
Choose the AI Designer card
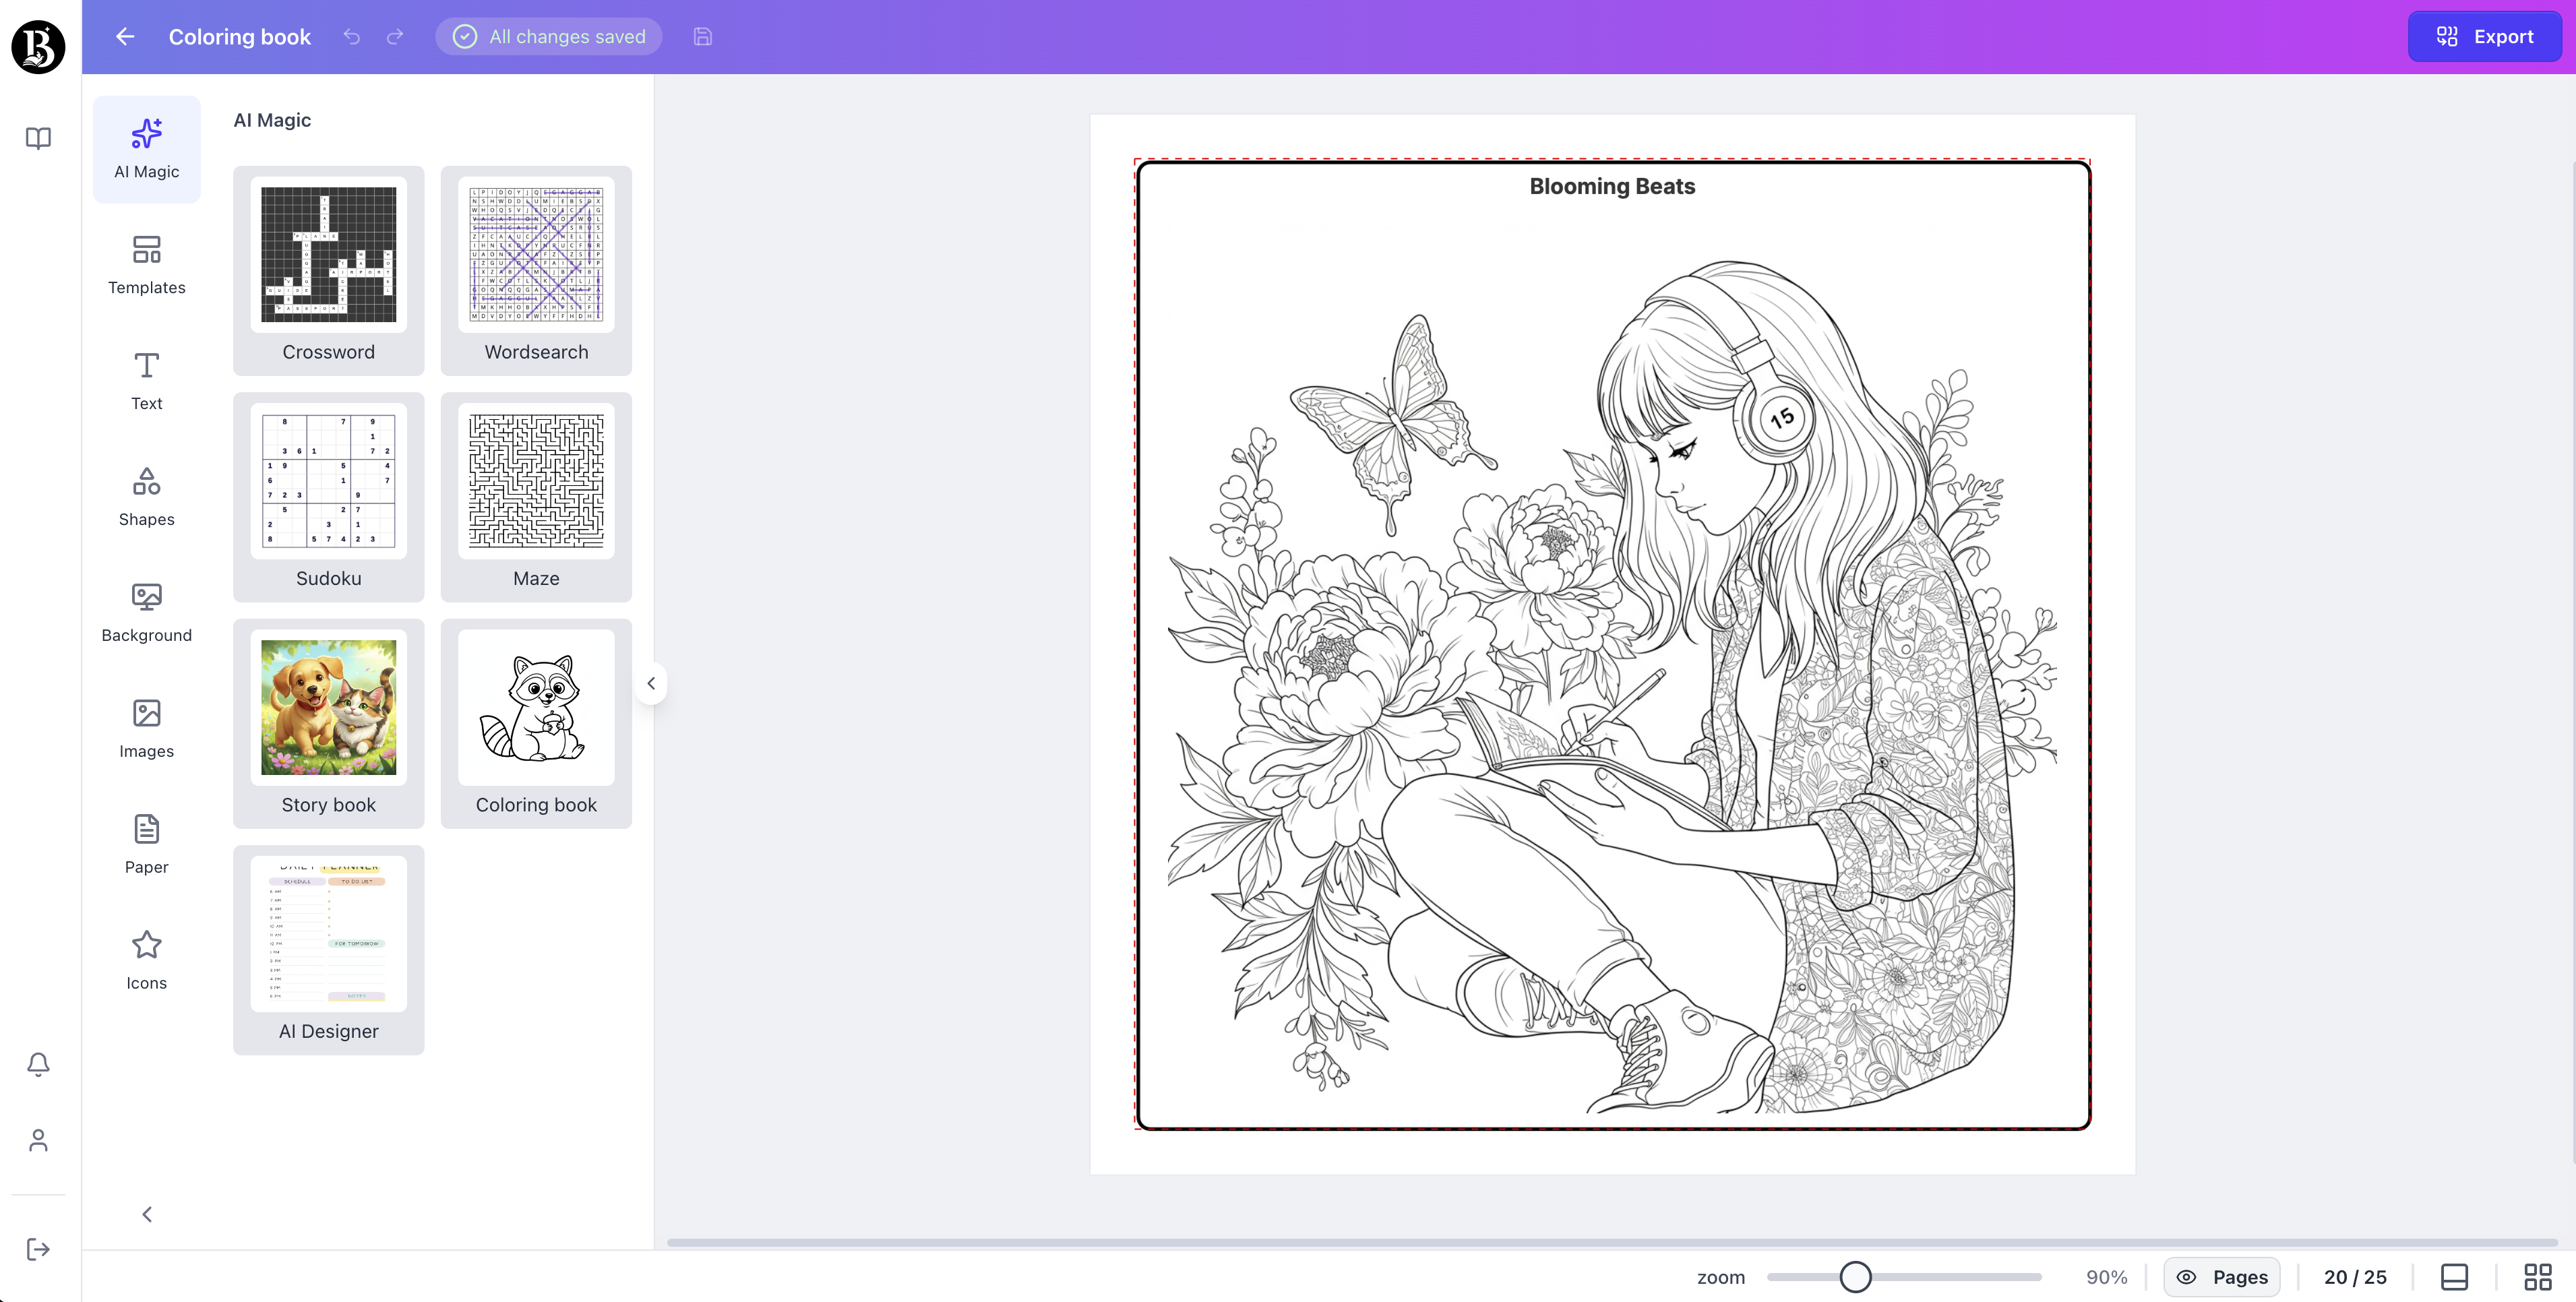tap(328, 949)
